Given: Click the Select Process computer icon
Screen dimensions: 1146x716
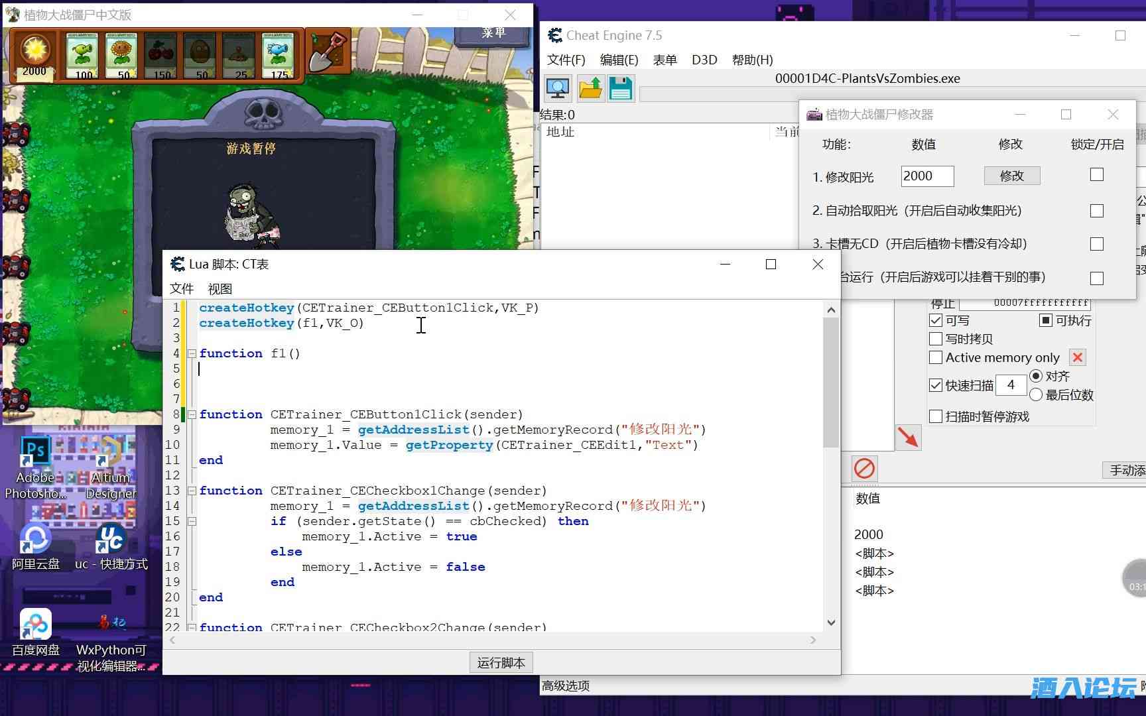Looking at the screenshot, I should click(x=558, y=88).
